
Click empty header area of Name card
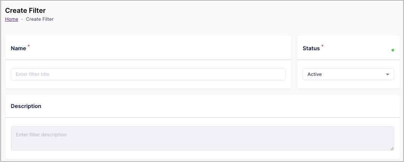(x=160, y=48)
